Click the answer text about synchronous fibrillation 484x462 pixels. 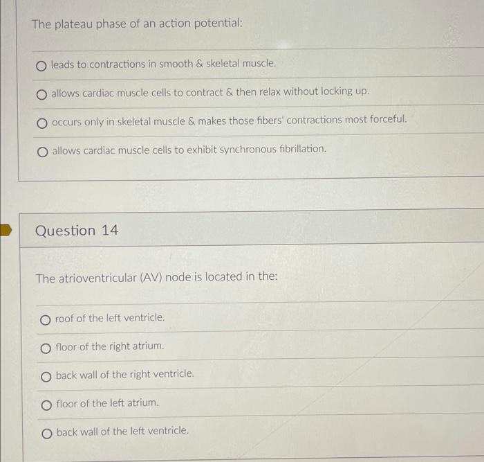point(189,150)
